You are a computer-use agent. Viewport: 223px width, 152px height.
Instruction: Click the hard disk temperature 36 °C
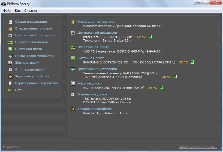point(153,88)
